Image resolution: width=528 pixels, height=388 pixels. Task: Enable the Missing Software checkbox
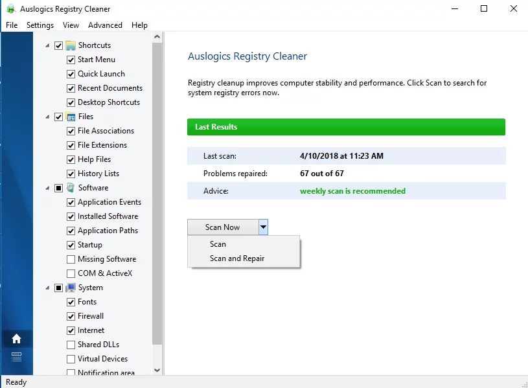(x=71, y=259)
